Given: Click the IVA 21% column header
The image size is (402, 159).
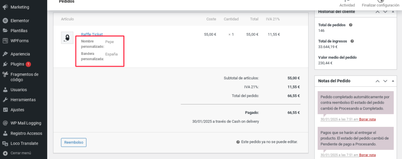Looking at the screenshot, I should pyautogui.click(x=273, y=19).
